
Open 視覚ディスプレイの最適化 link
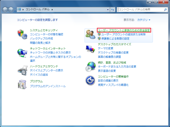point(113,85)
